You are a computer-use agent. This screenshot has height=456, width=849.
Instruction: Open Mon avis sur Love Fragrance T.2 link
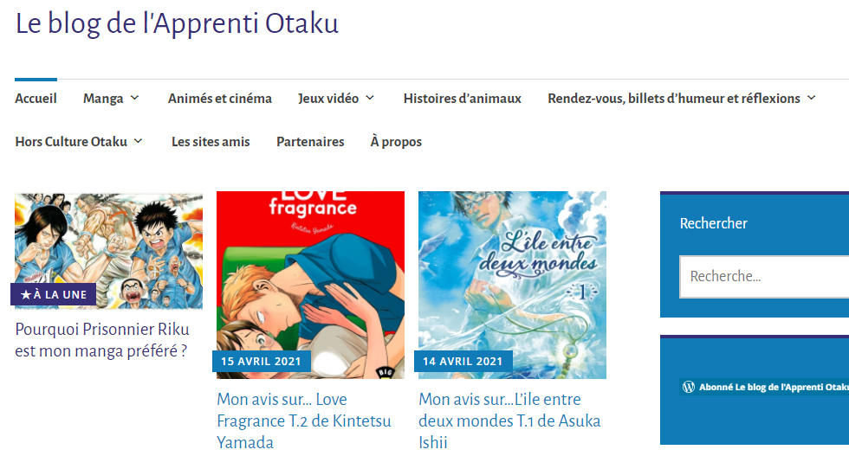pos(304,421)
